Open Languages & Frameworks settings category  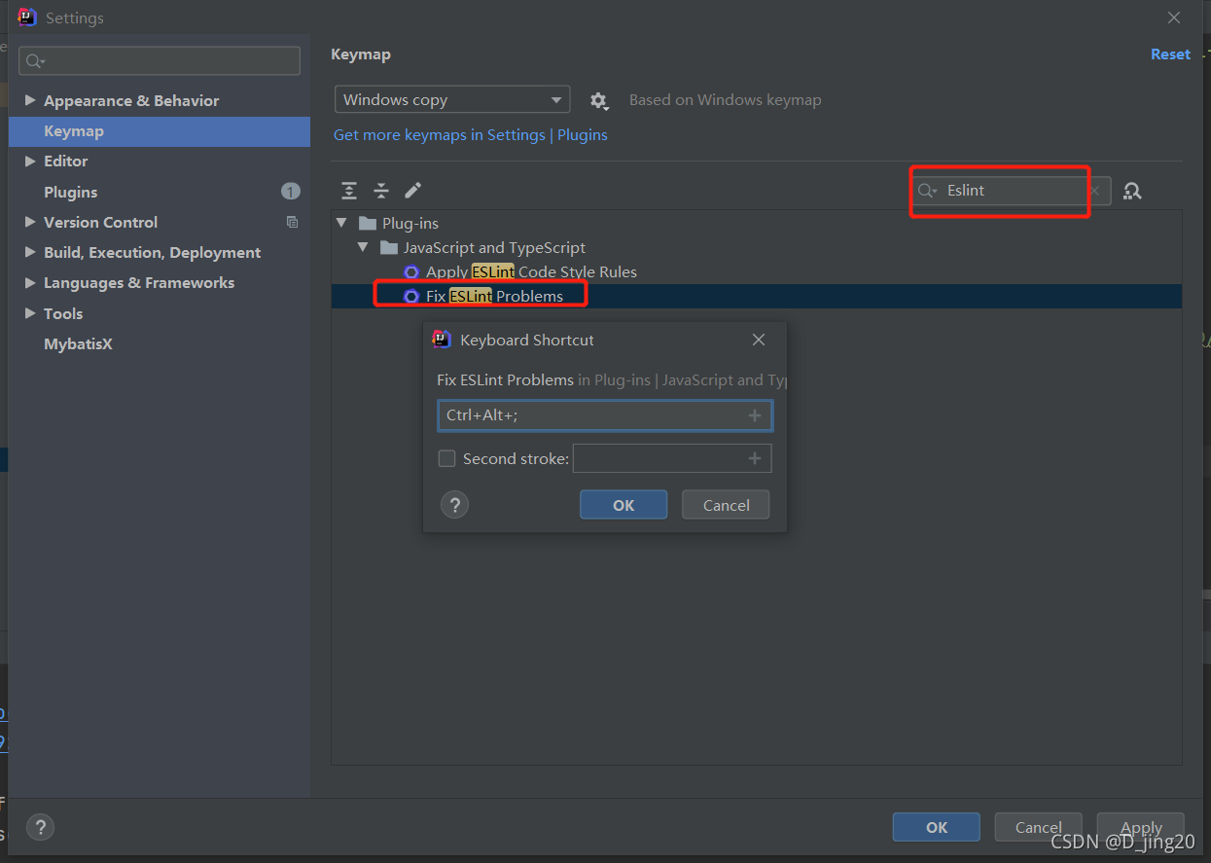[139, 282]
